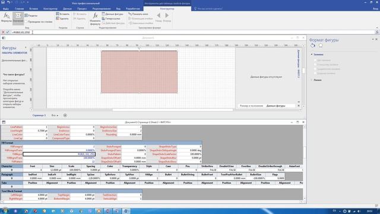The image size is (380, 214).
Task: Click the Гиперссылки ribbon button
Action: click(111, 18)
